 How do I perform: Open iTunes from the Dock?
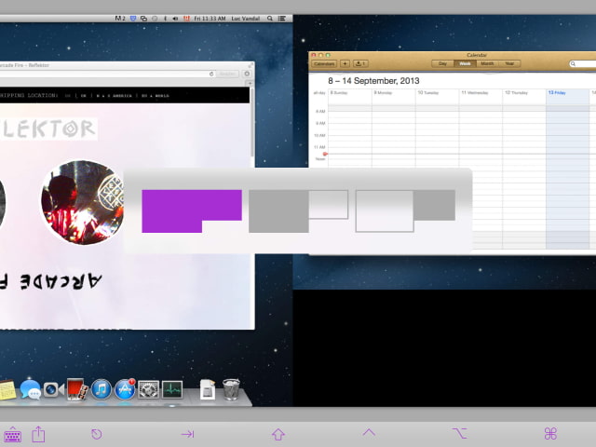pyautogui.click(x=102, y=389)
